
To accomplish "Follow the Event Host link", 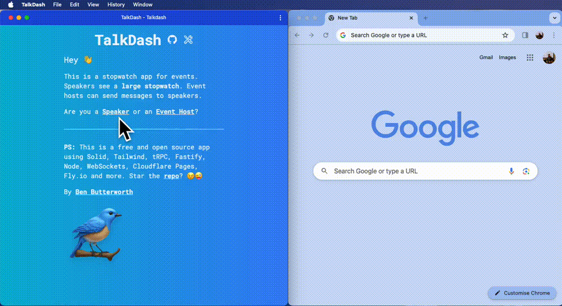I will click(175, 112).
